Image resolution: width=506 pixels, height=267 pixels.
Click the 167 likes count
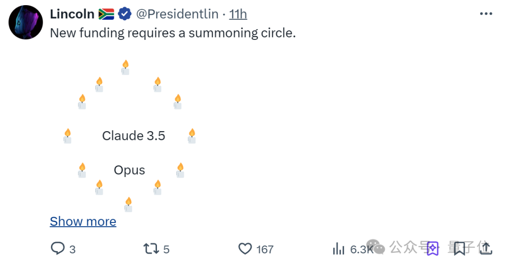click(x=265, y=249)
